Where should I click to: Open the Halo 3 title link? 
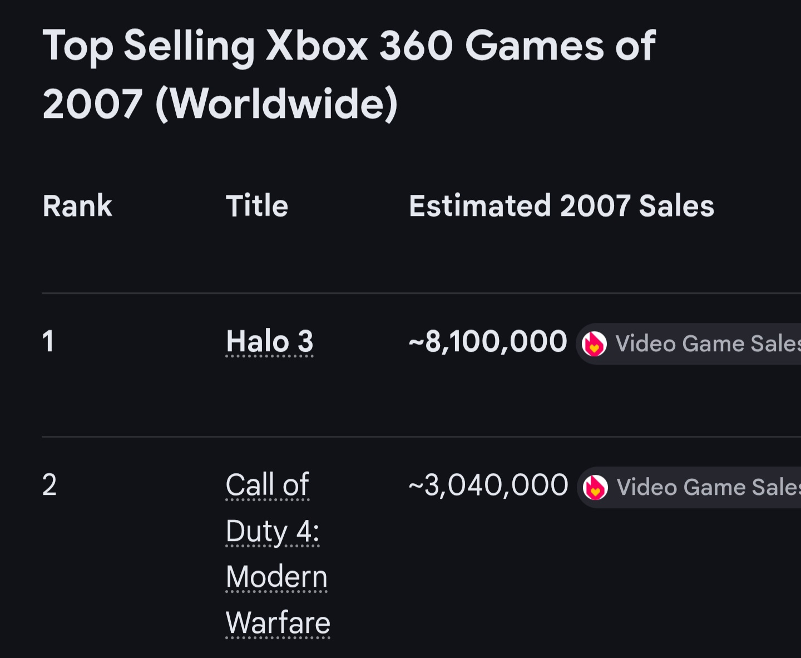pyautogui.click(x=270, y=341)
